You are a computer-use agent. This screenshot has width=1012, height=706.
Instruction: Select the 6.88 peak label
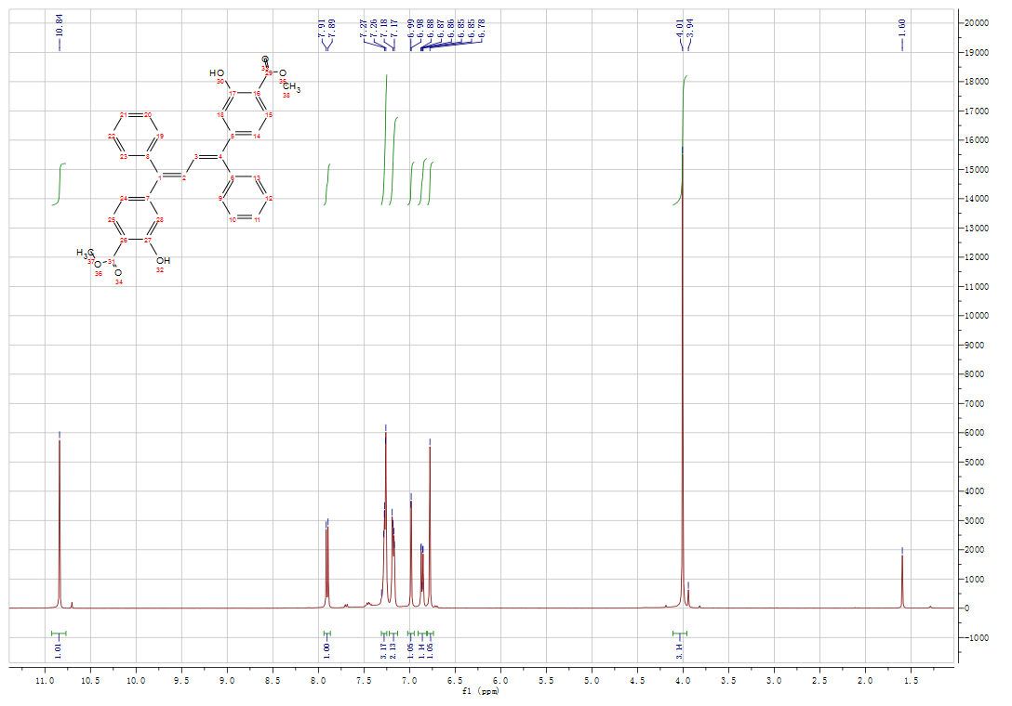[x=432, y=29]
